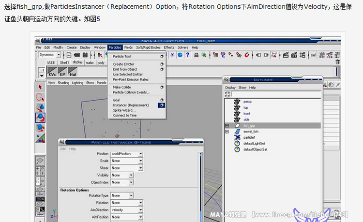Click the Outliner search text field
Viewport: 363px width, 222px height.
click(x=276, y=94)
